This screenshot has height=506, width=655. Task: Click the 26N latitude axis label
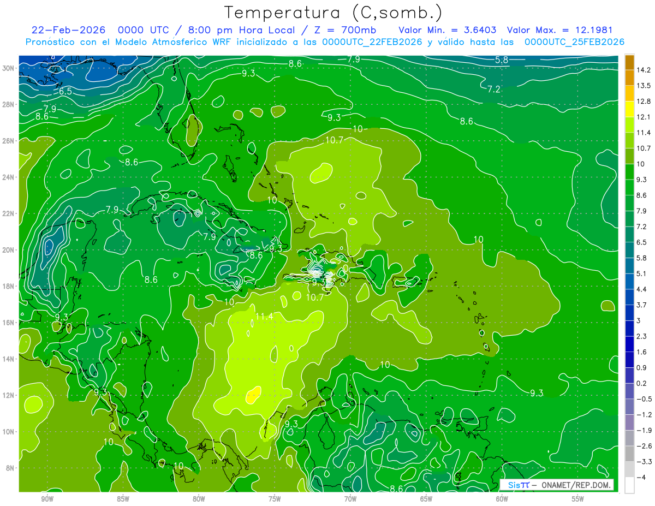pyautogui.click(x=9, y=141)
